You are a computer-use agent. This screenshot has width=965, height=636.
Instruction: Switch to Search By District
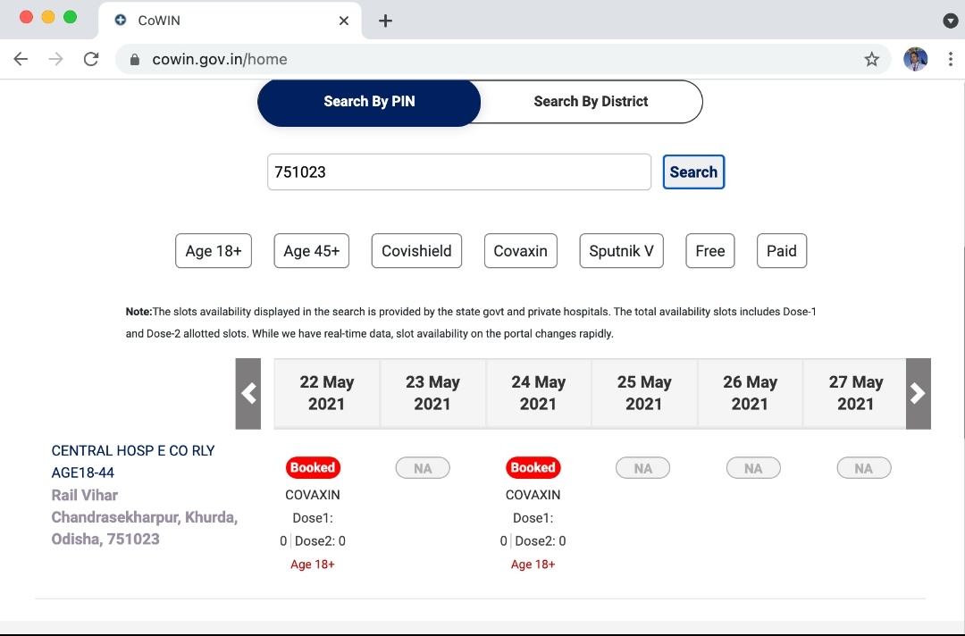591,102
